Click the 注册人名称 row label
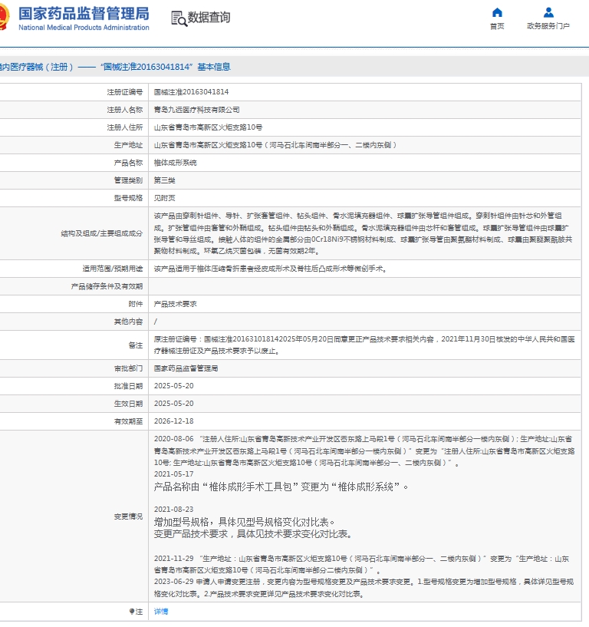Screen dimensions: 589x627 point(125,110)
